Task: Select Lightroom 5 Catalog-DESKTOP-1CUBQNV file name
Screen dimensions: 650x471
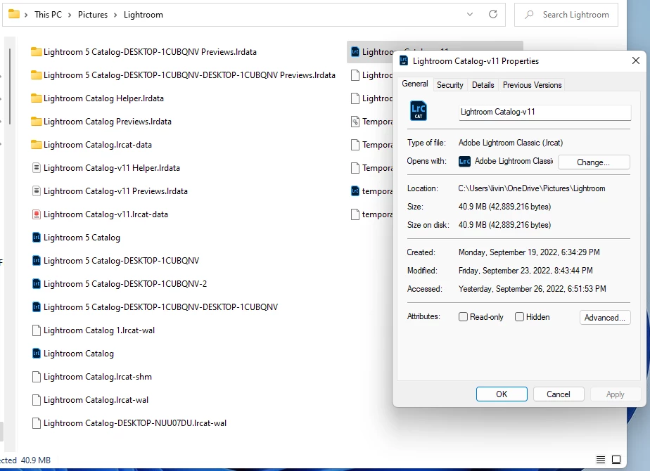Action: click(121, 261)
